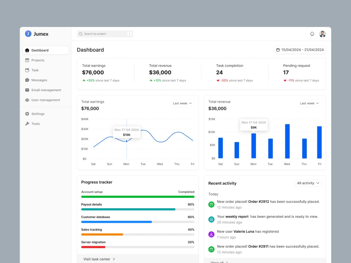Select User management in sidebar

tap(46, 100)
